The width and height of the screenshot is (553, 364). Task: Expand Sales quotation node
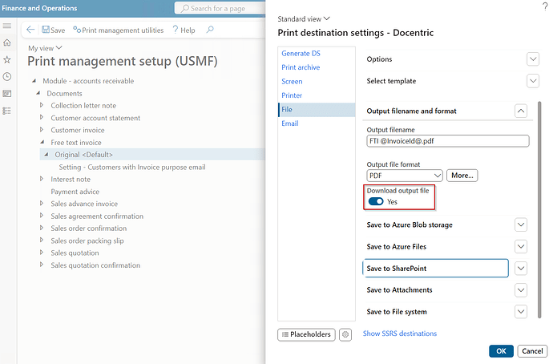42,253
